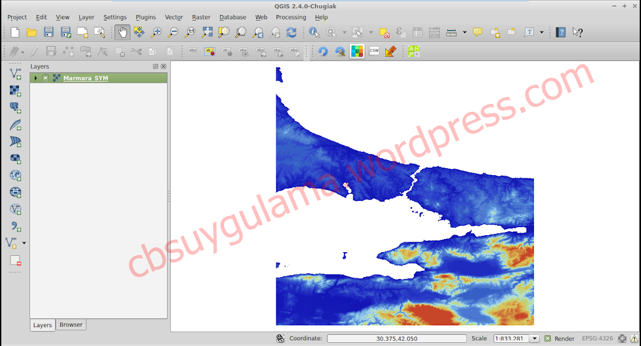Switch to the Browser tab
Screen dimensions: 641x346
[71, 325]
